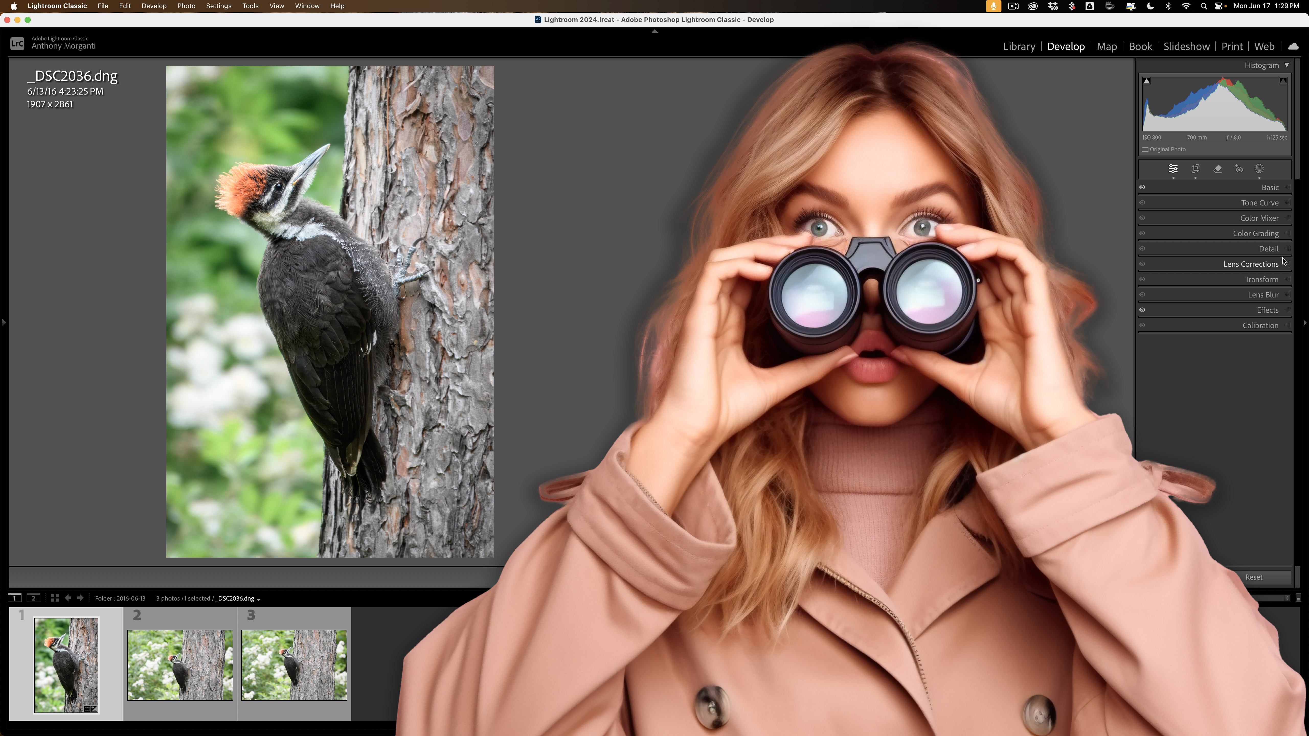Viewport: 1309px width, 736px height.
Task: Open the Slideshow module
Action: (x=1186, y=46)
